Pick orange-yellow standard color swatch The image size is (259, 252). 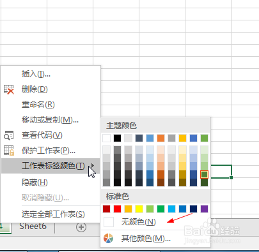(x=129, y=209)
